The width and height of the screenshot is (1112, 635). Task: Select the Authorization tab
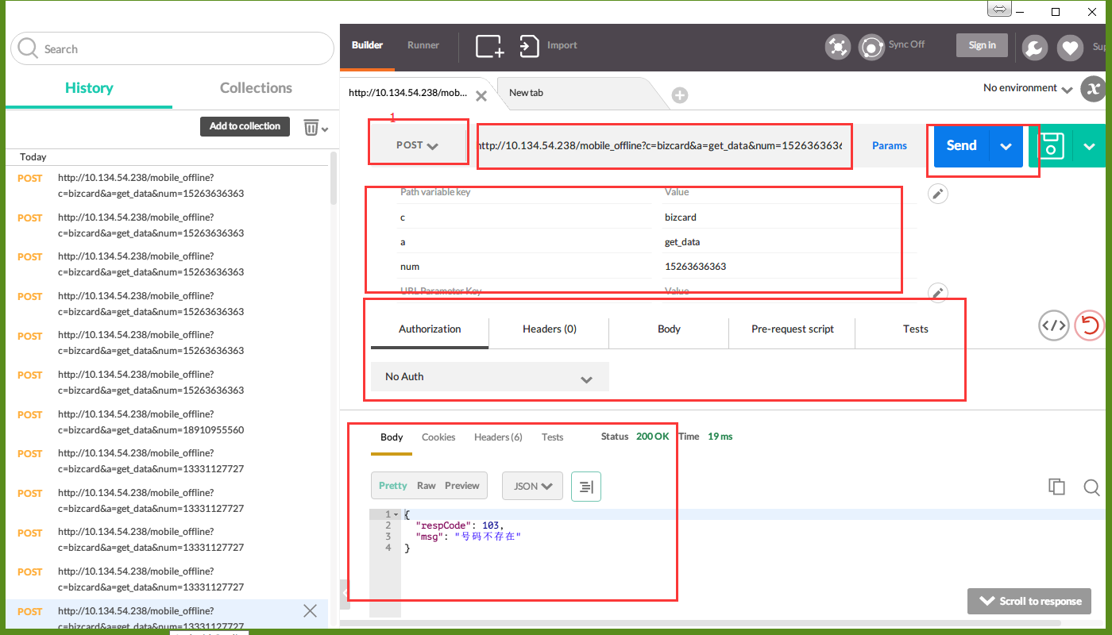[x=430, y=329]
